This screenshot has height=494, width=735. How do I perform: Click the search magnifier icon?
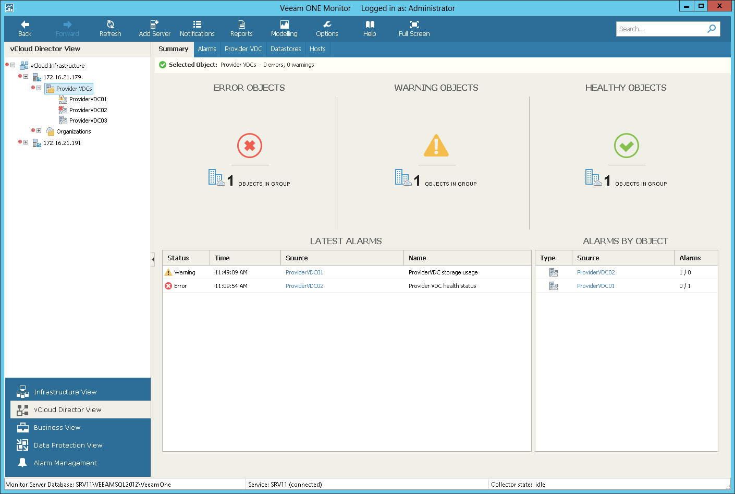click(712, 29)
